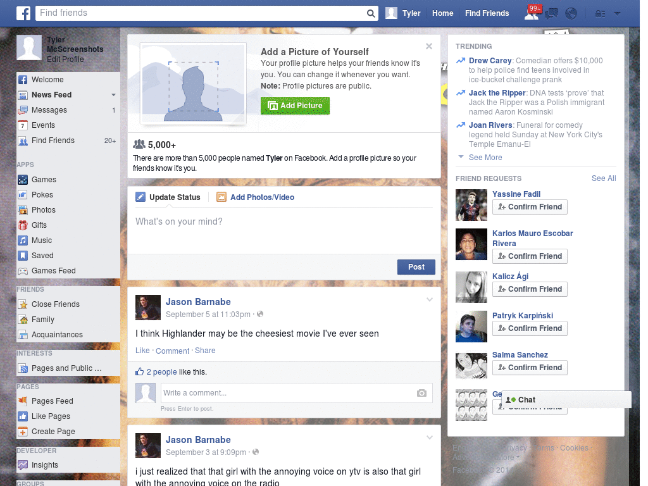Click the camera icon in comment box
This screenshot has height=486, width=648.
tap(421, 393)
